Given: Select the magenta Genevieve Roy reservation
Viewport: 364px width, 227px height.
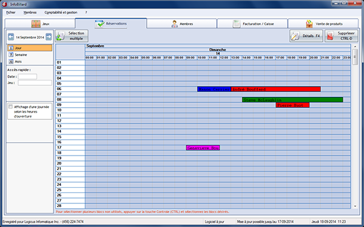Looking at the screenshot, I should [203, 148].
